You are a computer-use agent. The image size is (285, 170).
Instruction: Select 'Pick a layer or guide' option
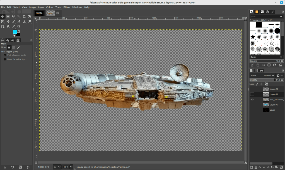coord(5,55)
